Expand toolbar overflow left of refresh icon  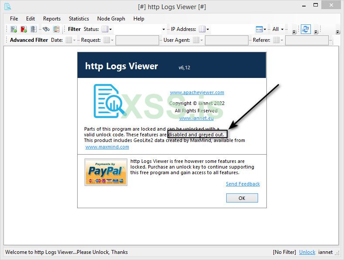coord(294,32)
